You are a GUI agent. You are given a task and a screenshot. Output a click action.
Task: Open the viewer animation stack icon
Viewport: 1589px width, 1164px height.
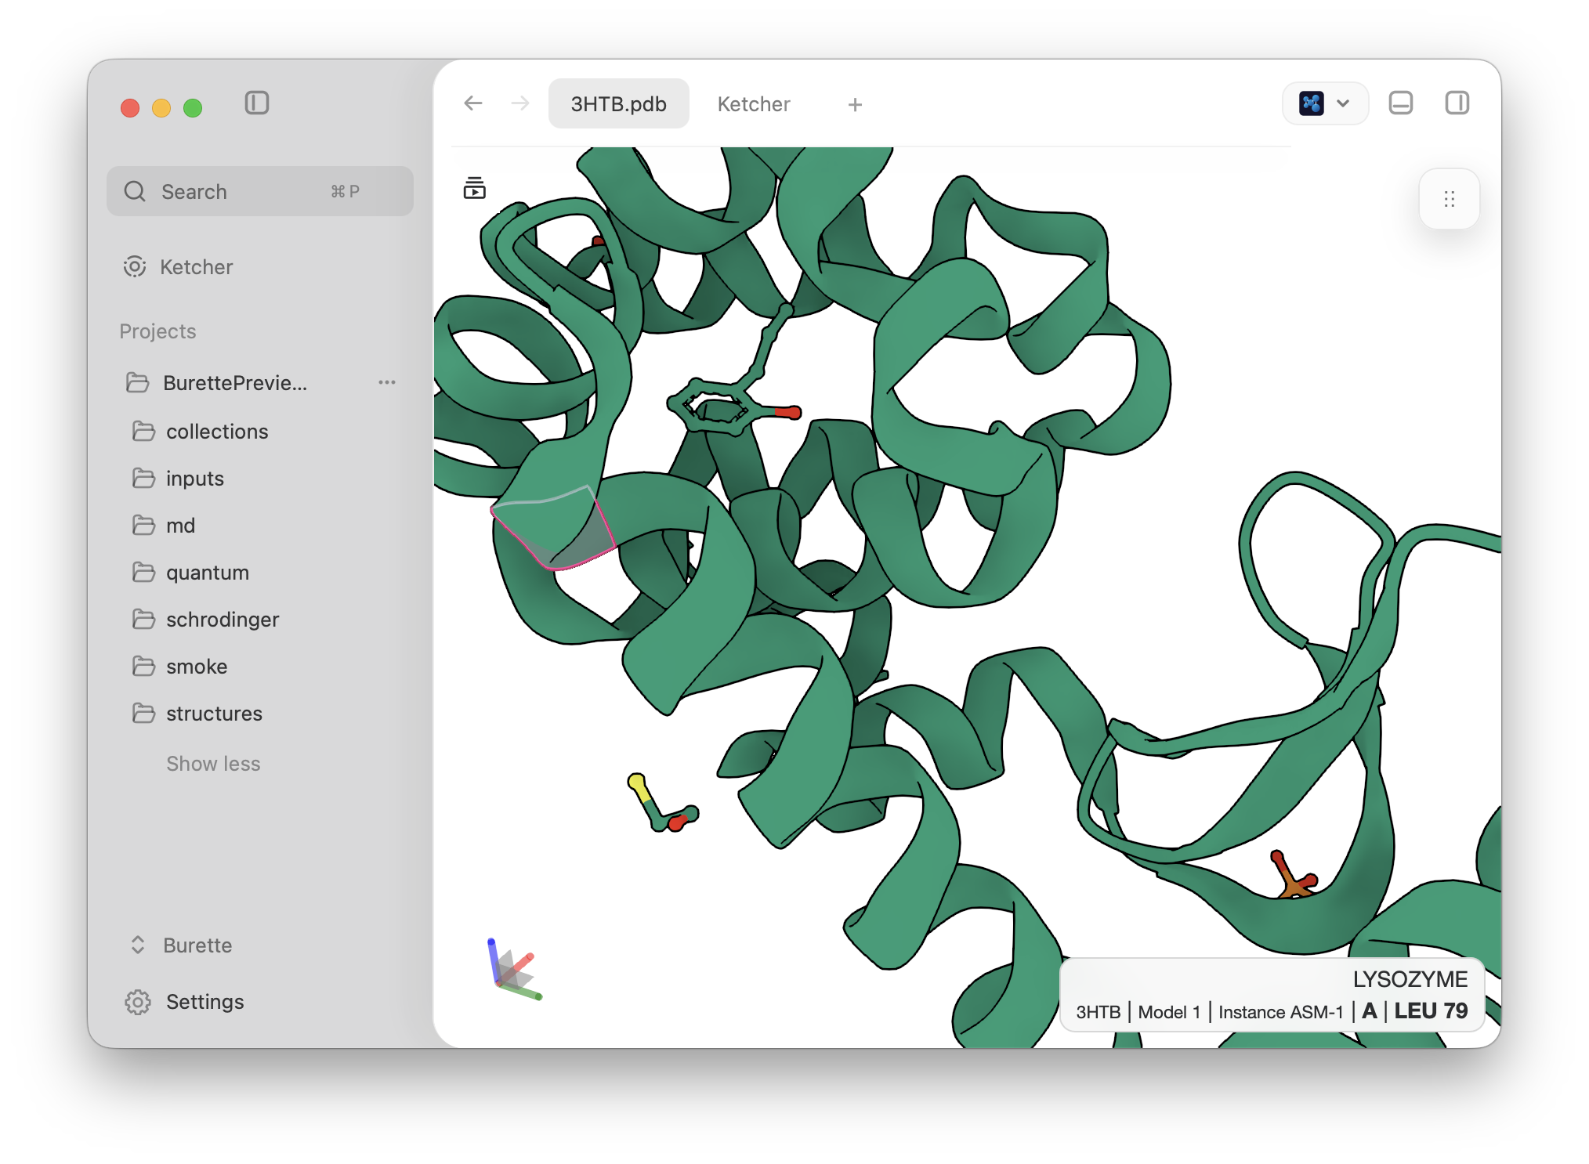[474, 188]
